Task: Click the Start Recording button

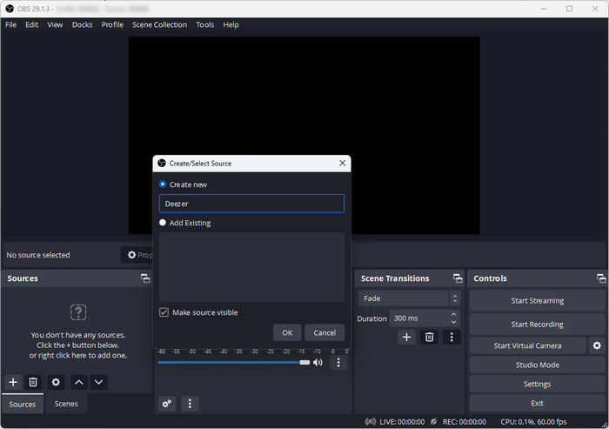Action: pyautogui.click(x=537, y=324)
